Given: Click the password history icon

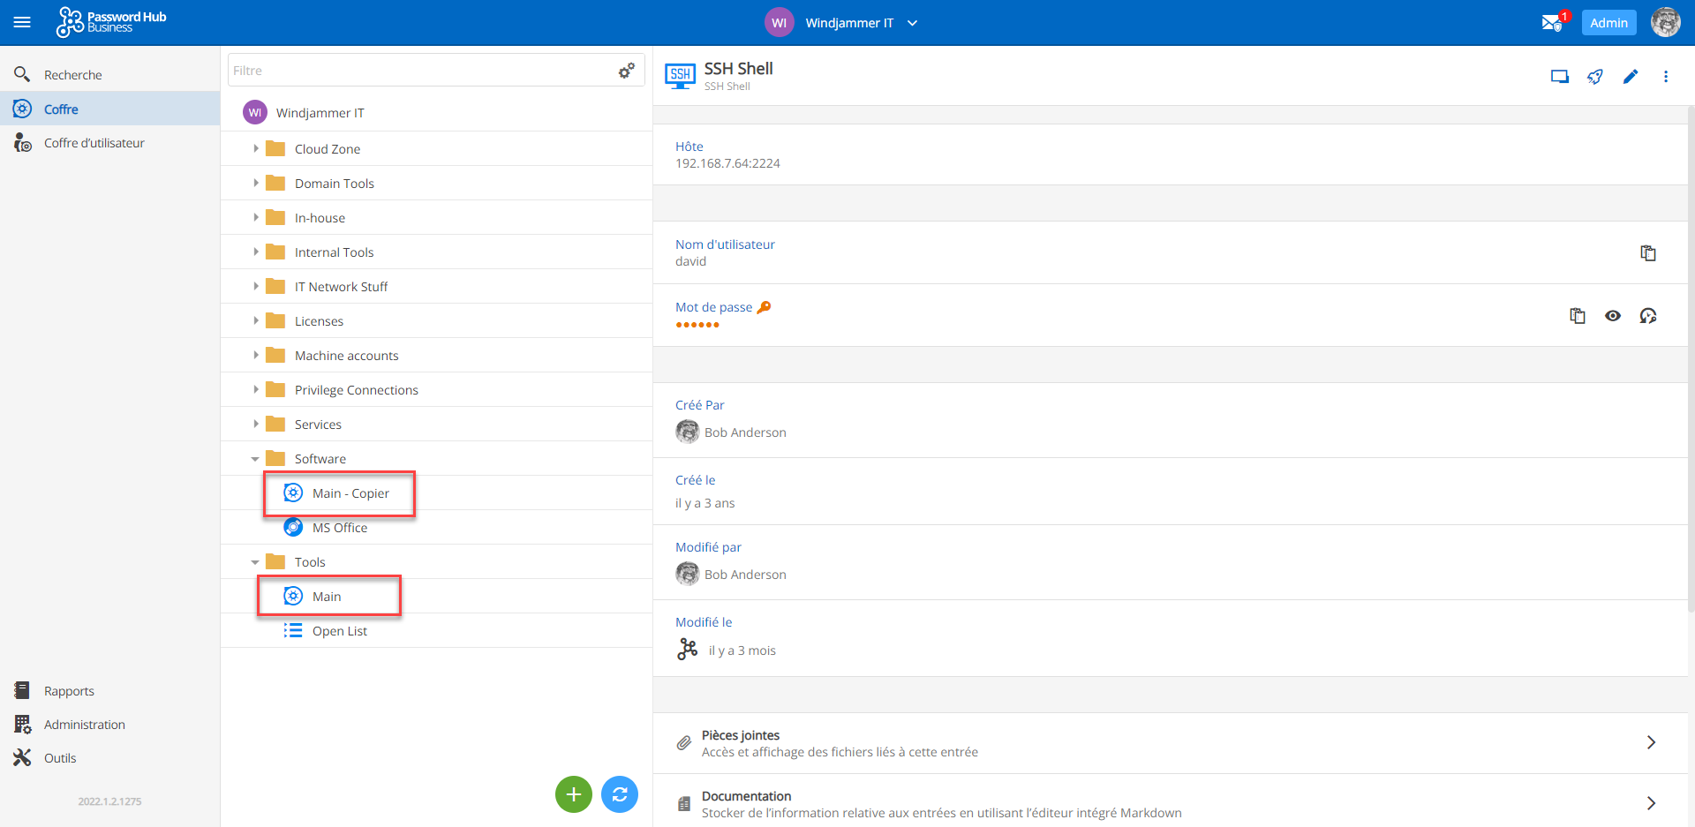Looking at the screenshot, I should point(1647,316).
